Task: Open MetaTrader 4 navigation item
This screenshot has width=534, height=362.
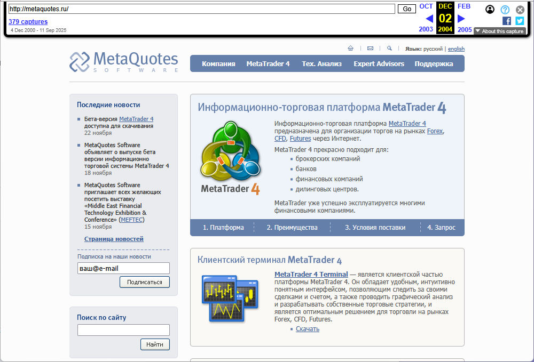Action: point(268,64)
